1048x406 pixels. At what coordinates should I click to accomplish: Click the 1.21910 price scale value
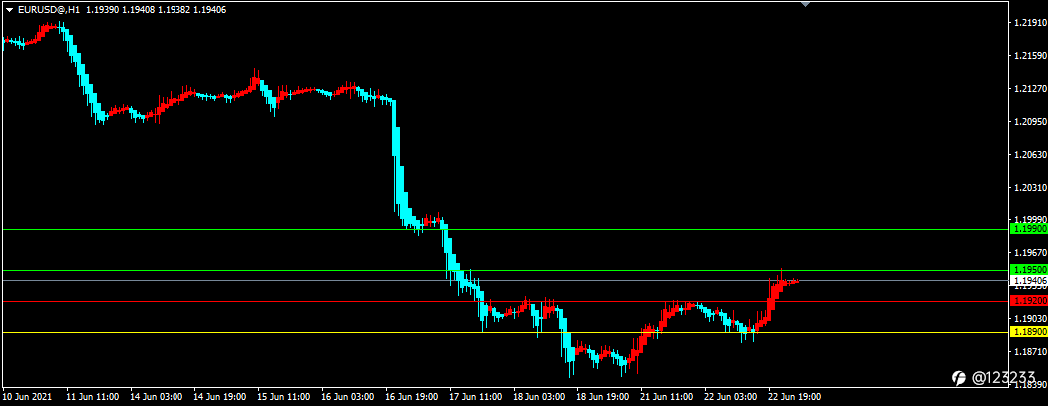point(1029,23)
